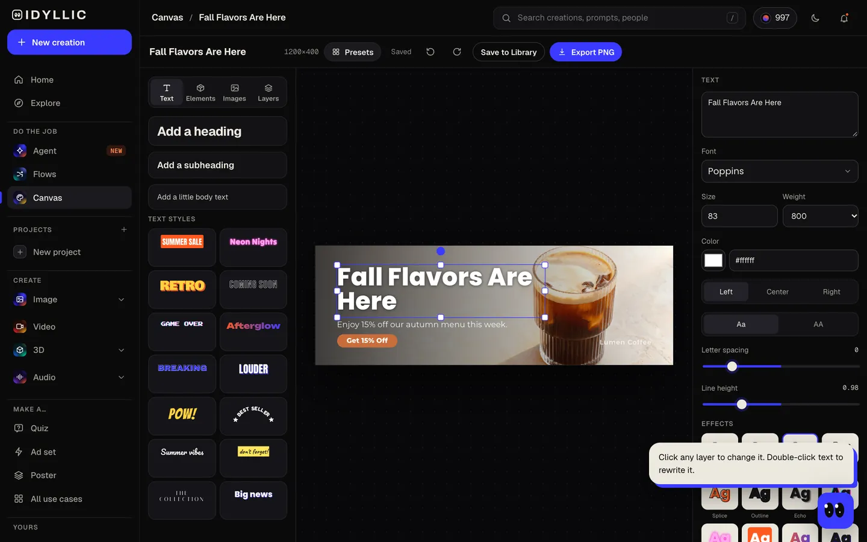Click Save to Library
The height and width of the screenshot is (542, 867).
tap(509, 52)
